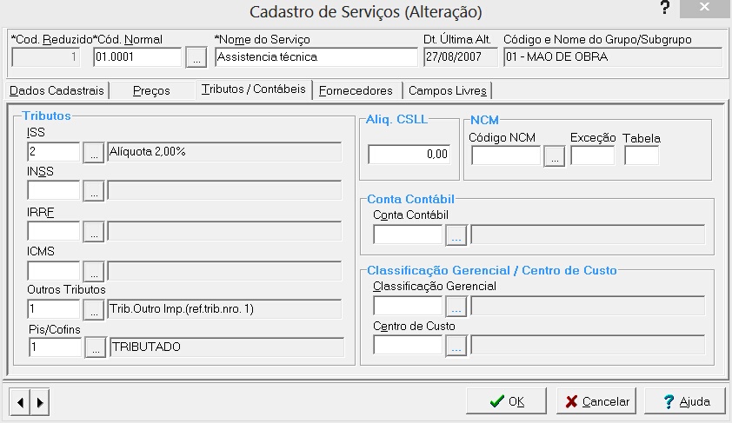Click the Dt. Última Alt. date field
The image size is (732, 423).
point(461,57)
